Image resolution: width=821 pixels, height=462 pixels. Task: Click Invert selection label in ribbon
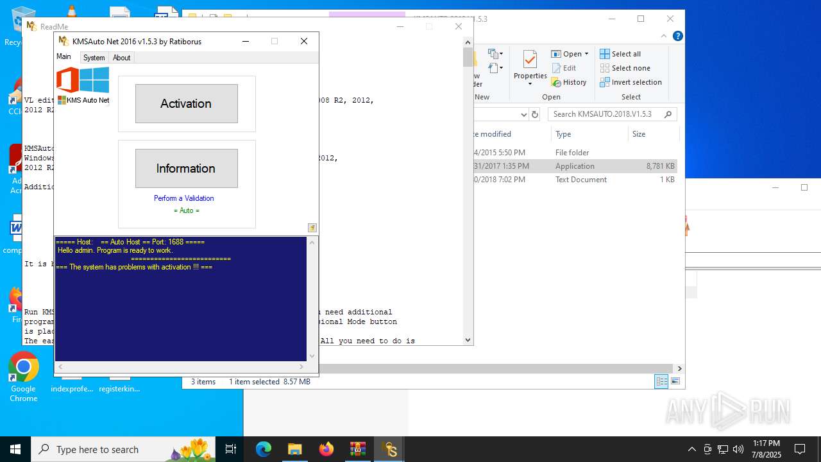[636, 82]
